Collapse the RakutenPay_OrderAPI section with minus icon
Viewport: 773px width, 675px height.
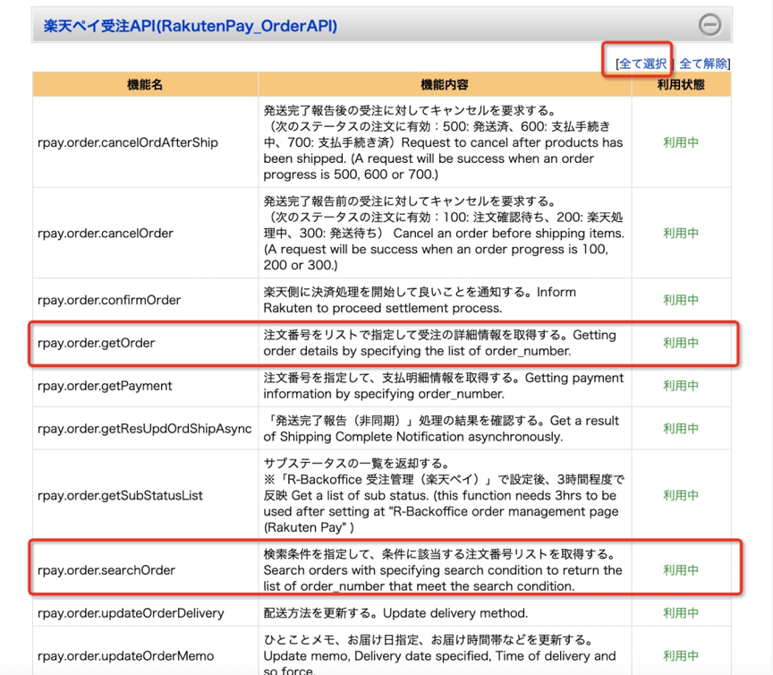click(x=709, y=25)
